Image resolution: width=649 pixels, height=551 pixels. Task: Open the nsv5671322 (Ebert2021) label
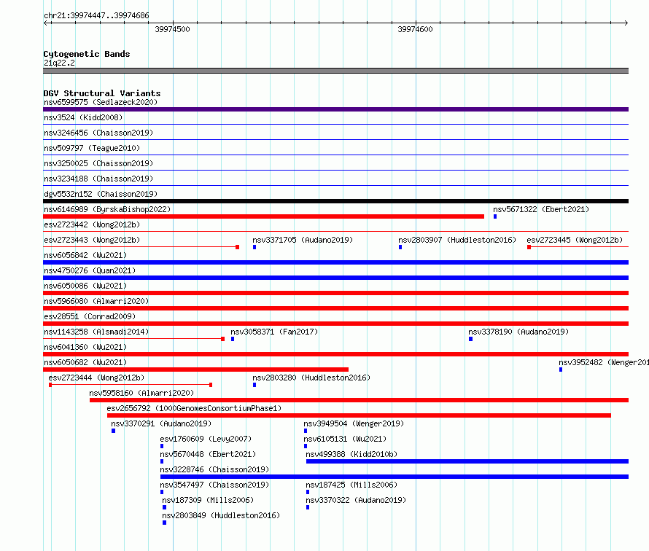pos(541,209)
